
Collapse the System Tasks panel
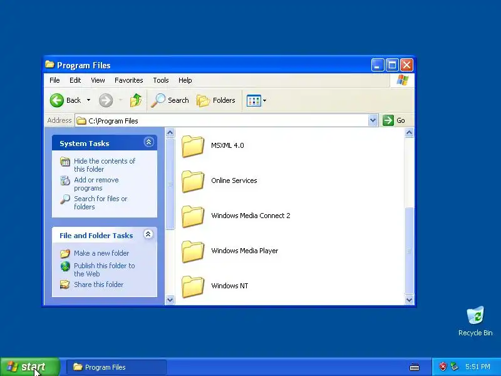click(148, 142)
